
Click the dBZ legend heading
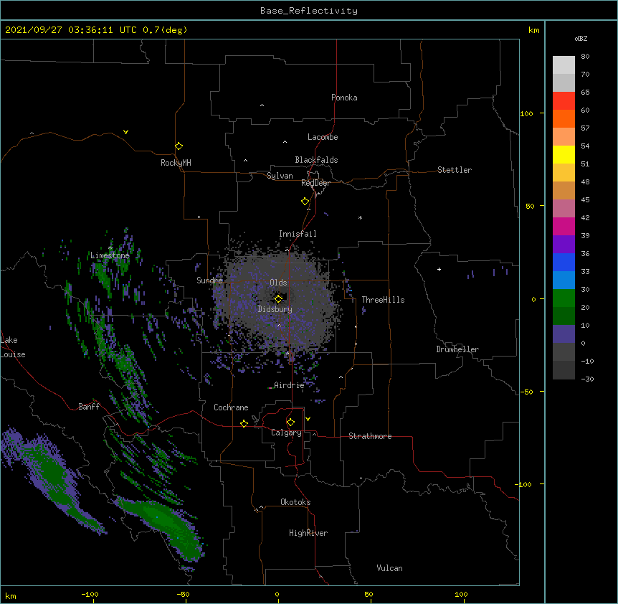coord(581,39)
